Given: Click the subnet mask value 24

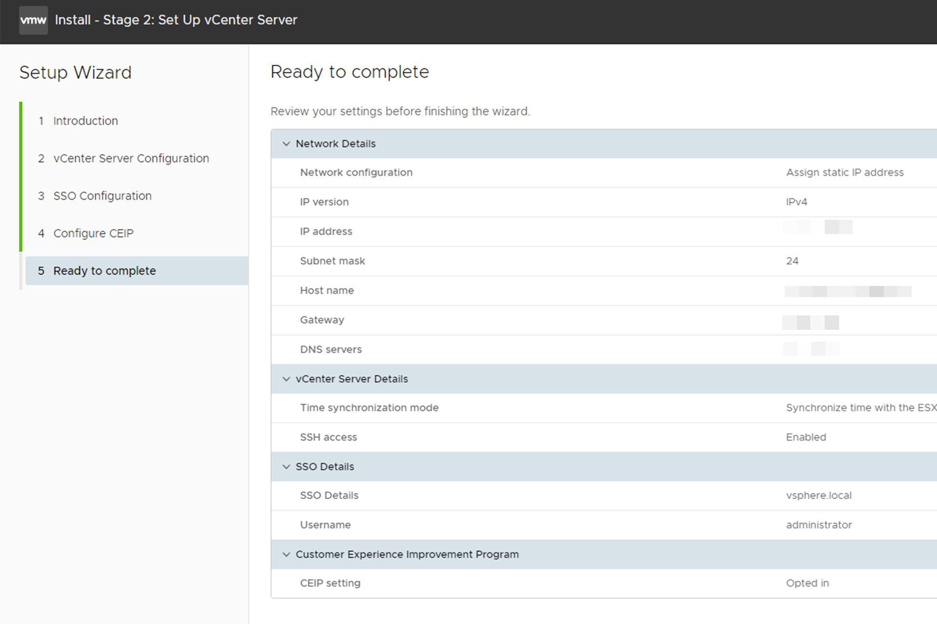Looking at the screenshot, I should click(792, 261).
